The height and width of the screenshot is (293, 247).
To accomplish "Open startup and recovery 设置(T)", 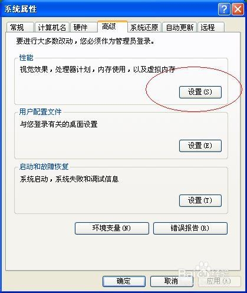I will (x=200, y=200).
